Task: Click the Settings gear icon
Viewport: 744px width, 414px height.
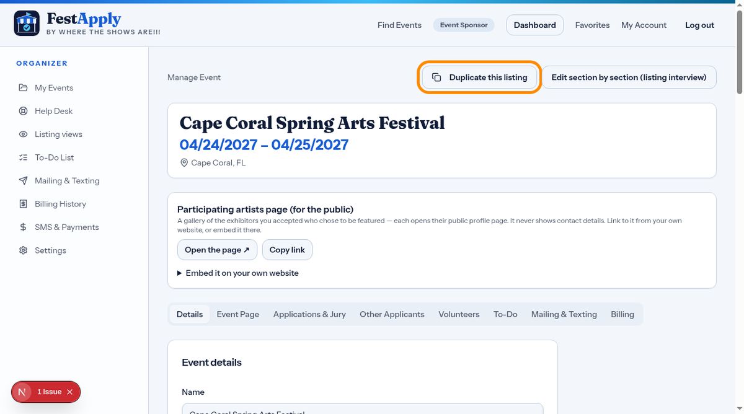Action: [23, 250]
